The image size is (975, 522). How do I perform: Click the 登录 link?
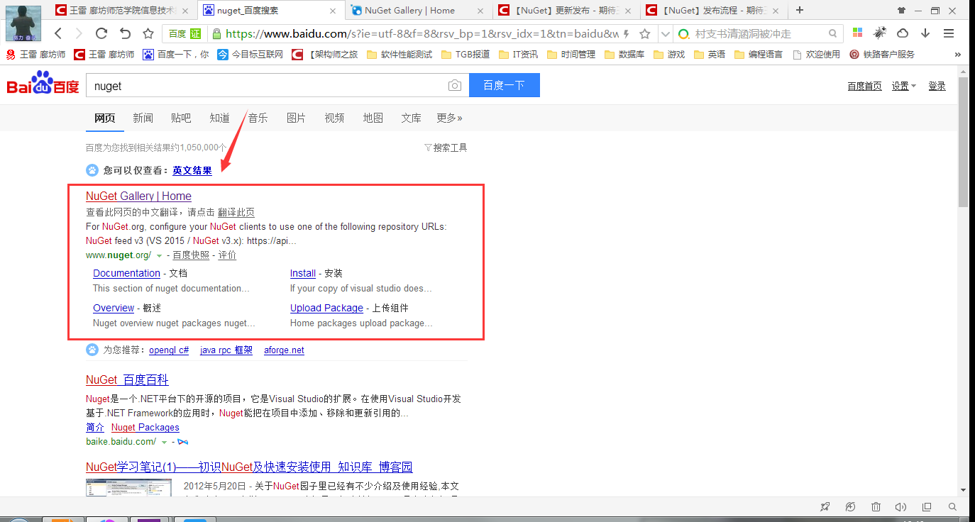(x=937, y=86)
